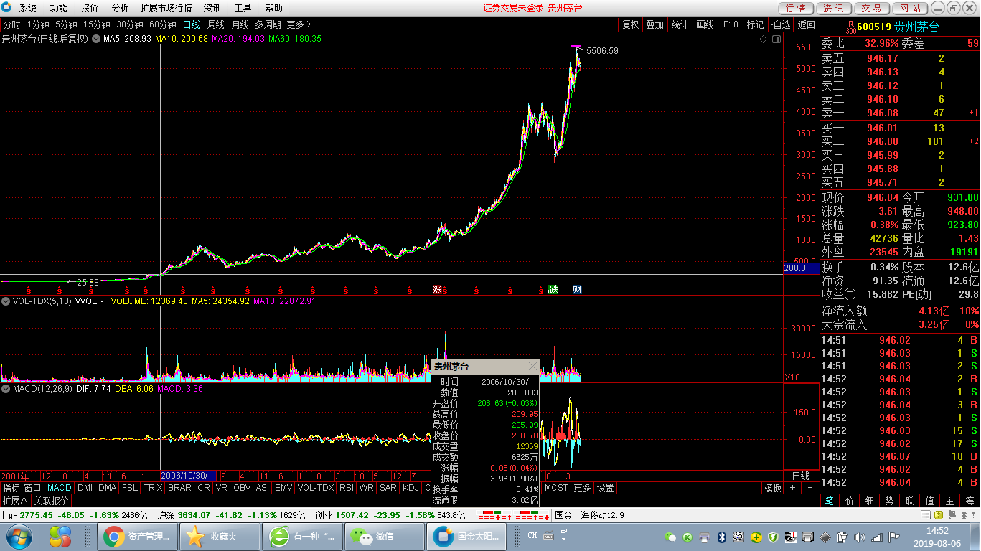
Task: Click the 涨 marker on the chart
Action: point(437,290)
